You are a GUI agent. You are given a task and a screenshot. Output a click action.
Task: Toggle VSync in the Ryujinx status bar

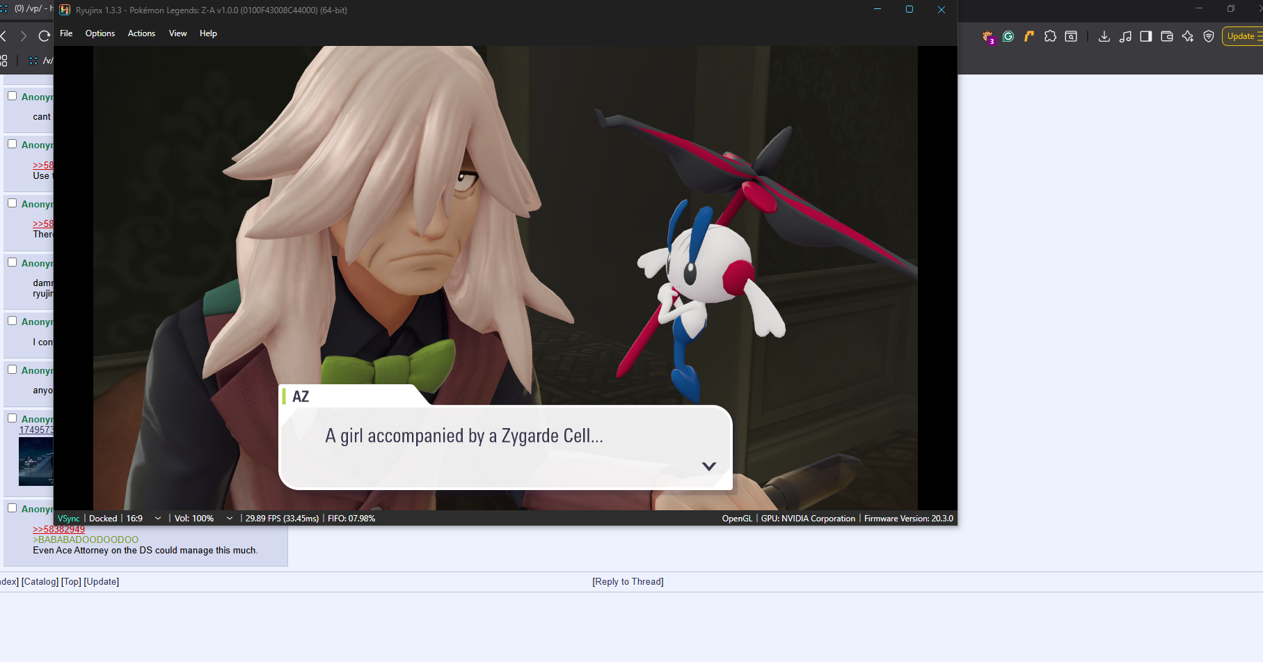tap(68, 519)
